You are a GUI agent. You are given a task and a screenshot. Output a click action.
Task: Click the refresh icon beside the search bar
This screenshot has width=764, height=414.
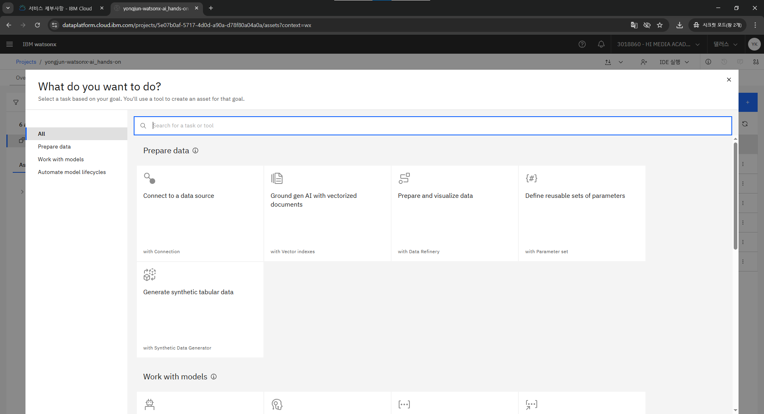point(745,124)
